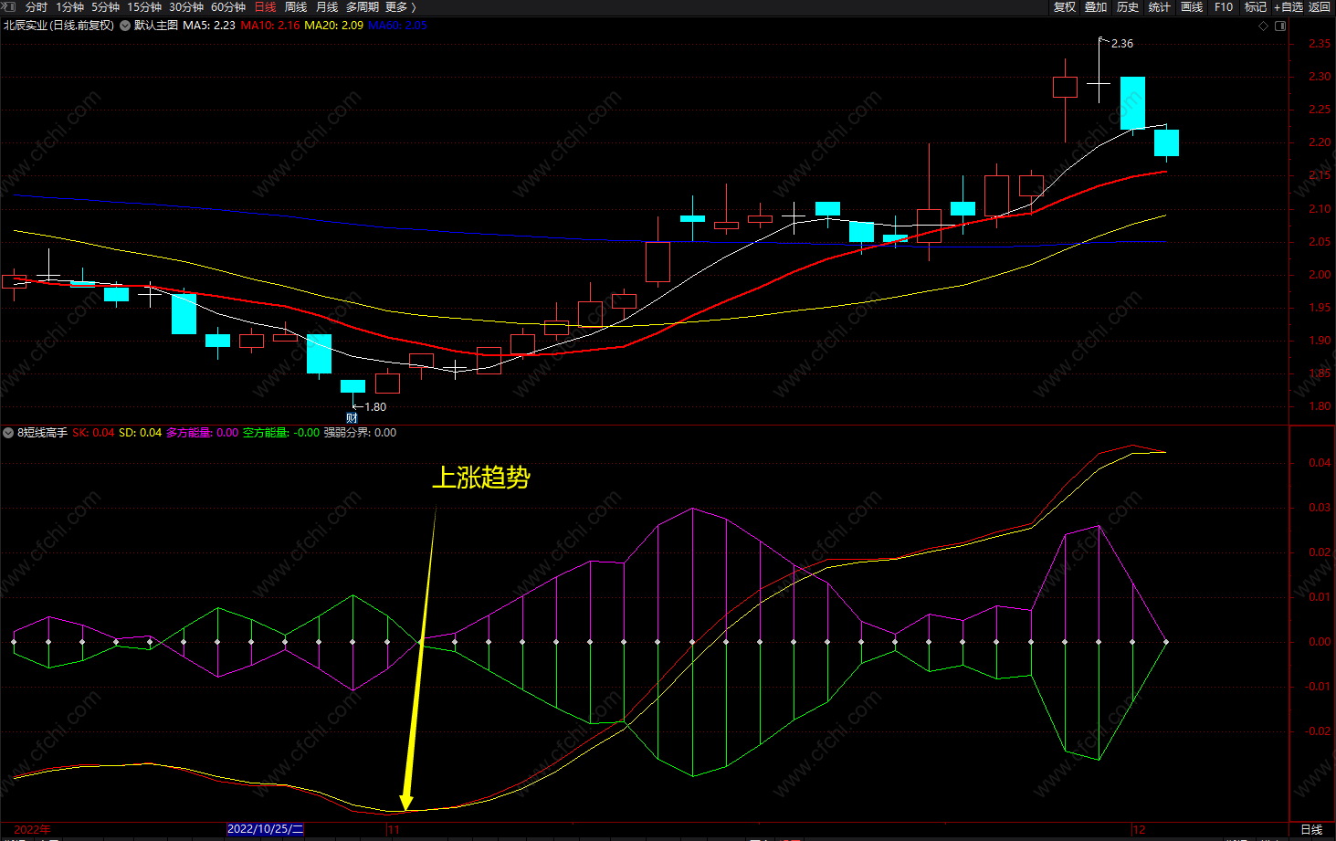Click the MA5: 2.23 indicator value
The width and height of the screenshot is (1336, 841).
point(209,26)
